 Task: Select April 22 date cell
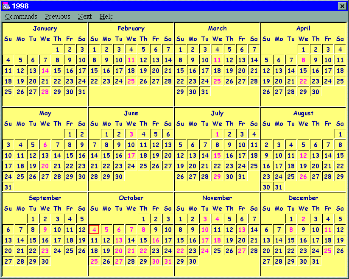click(x=303, y=81)
